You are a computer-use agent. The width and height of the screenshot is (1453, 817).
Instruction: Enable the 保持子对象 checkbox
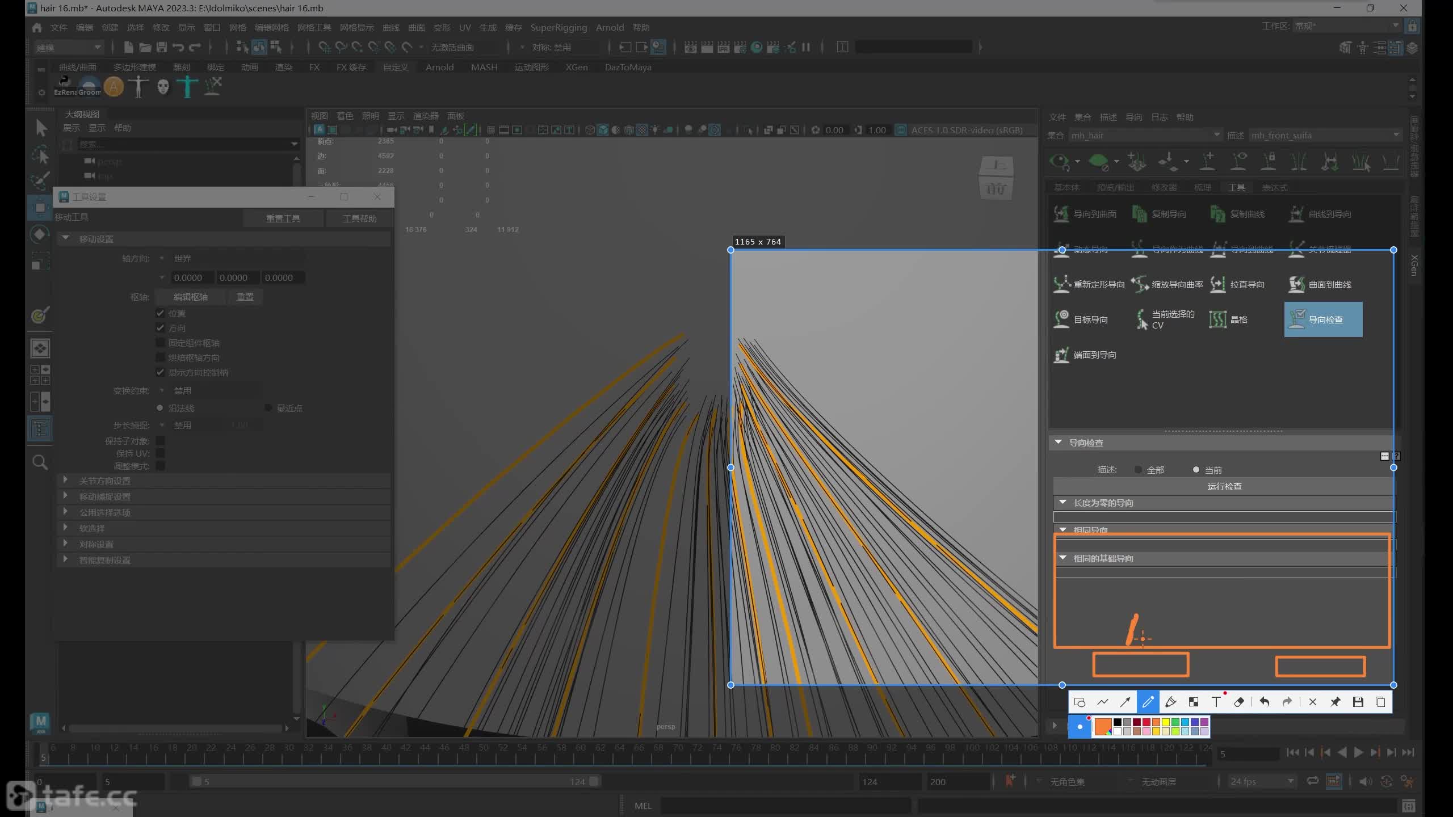tap(160, 441)
